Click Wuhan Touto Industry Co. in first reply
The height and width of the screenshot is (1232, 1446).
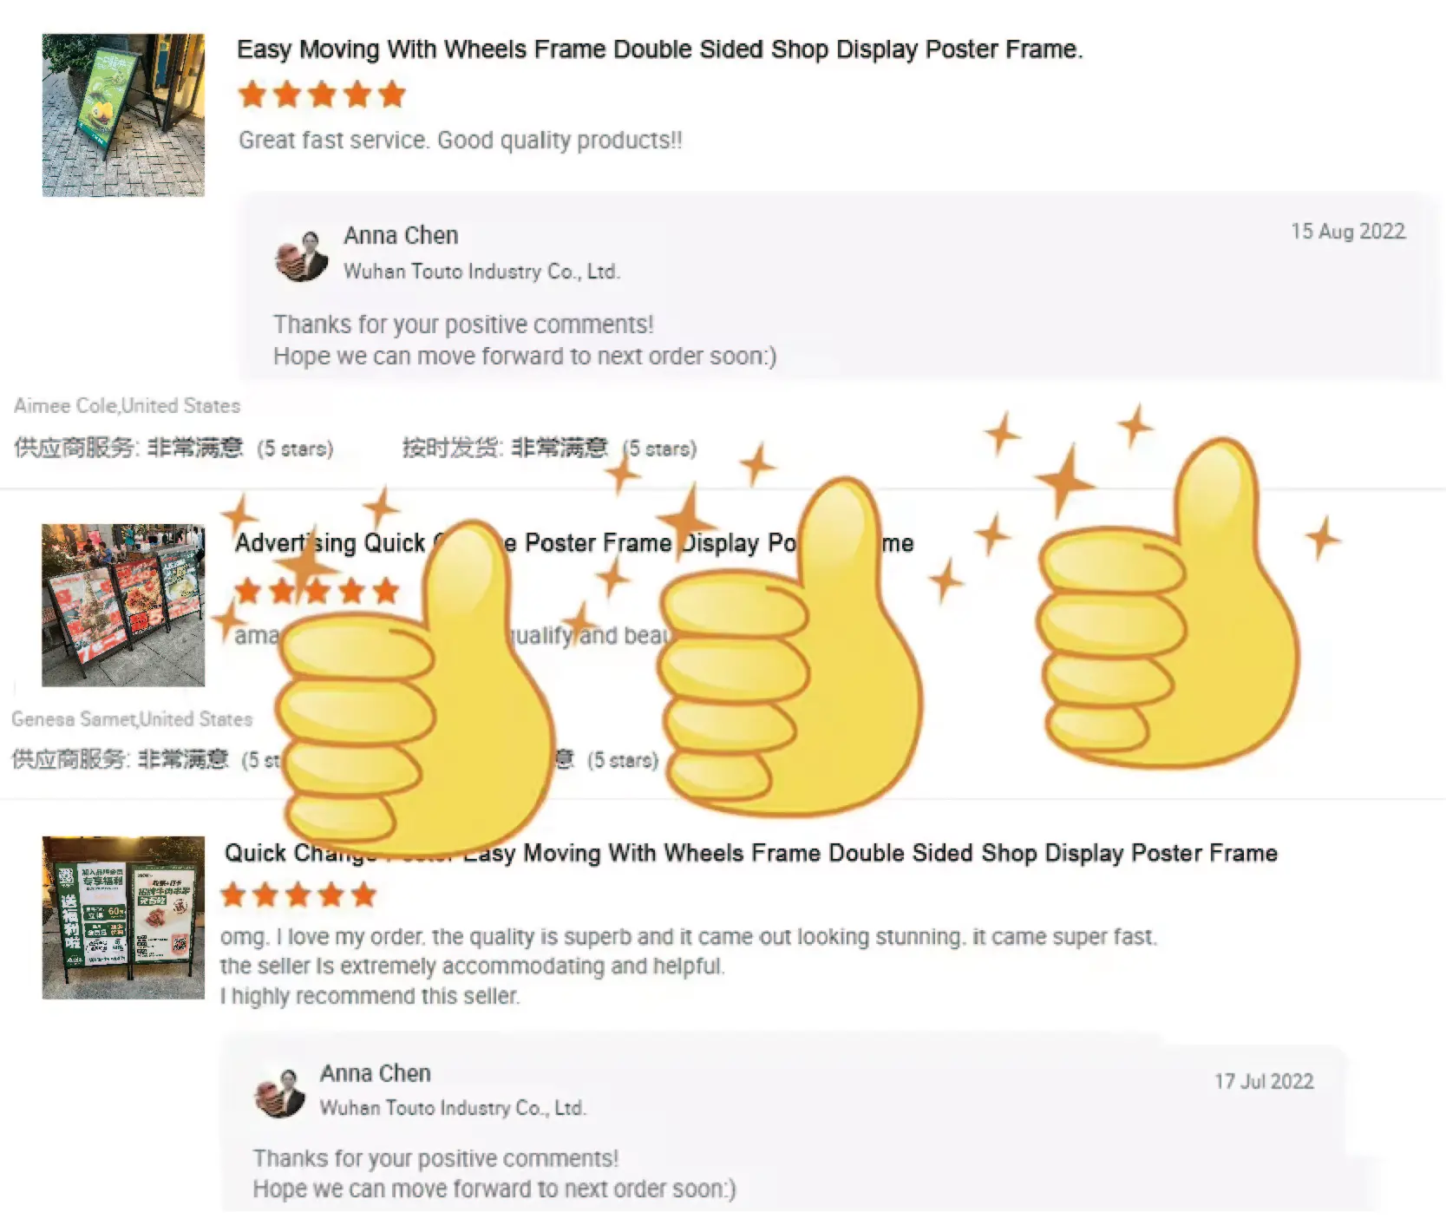coord(481,272)
